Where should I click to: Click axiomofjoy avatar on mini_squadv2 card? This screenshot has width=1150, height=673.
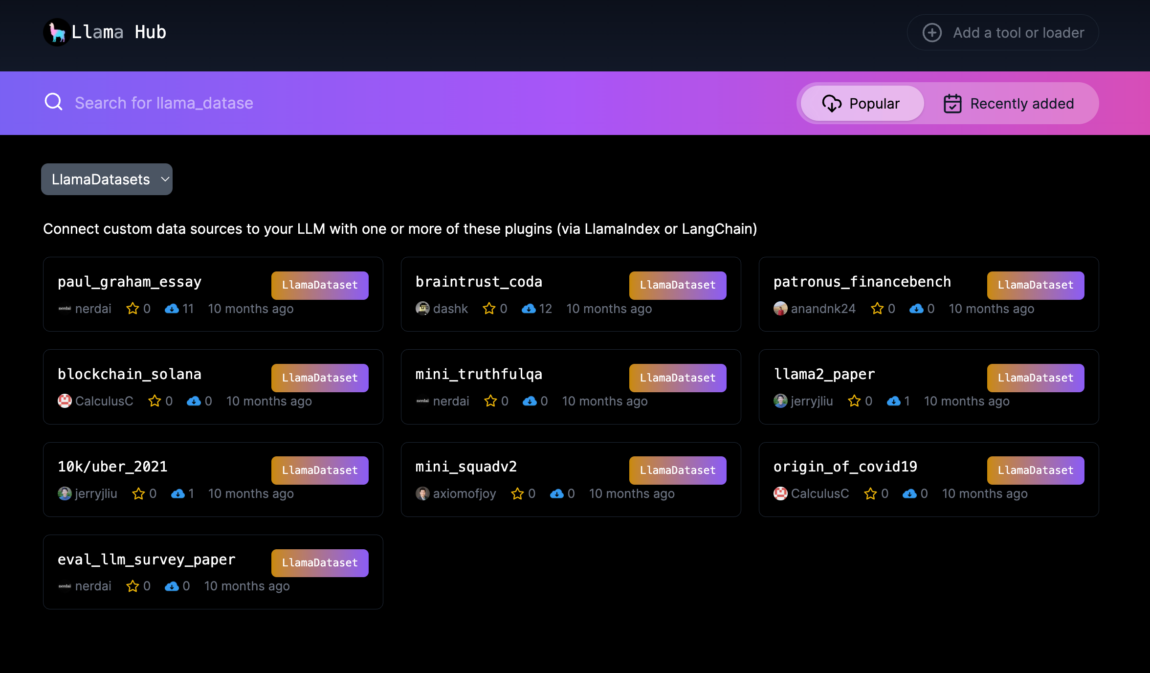422,494
